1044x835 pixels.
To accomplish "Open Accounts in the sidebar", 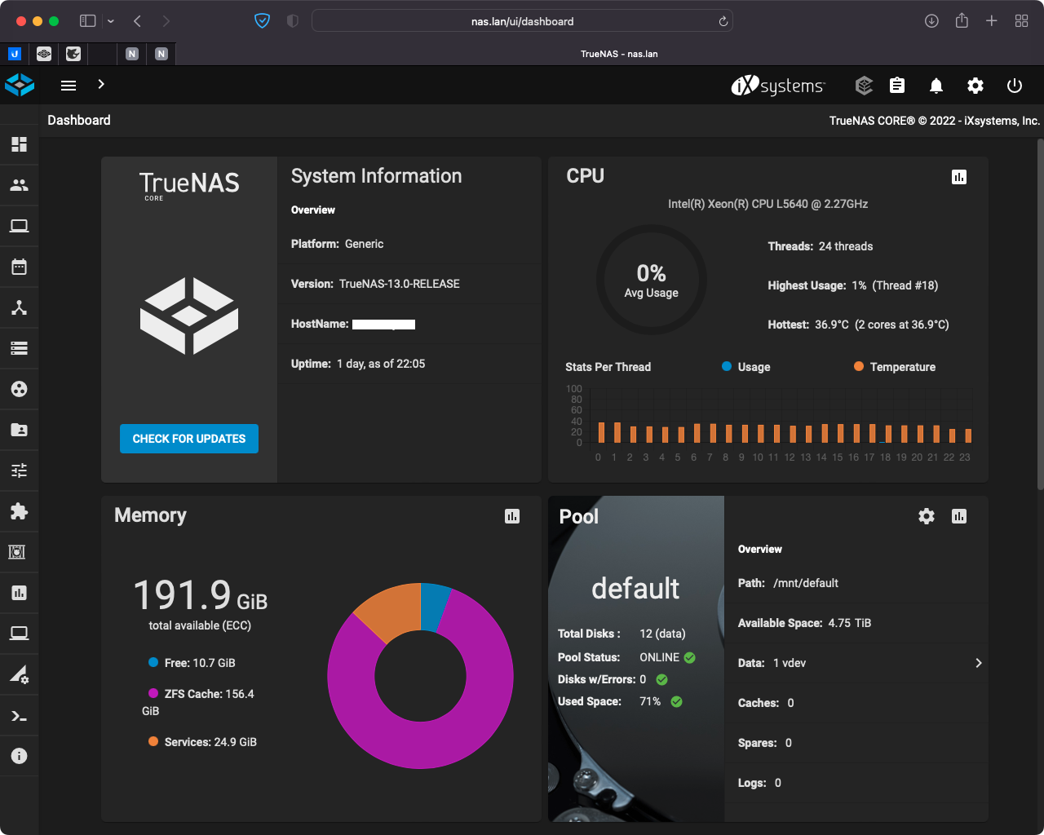I will pyautogui.click(x=19, y=185).
